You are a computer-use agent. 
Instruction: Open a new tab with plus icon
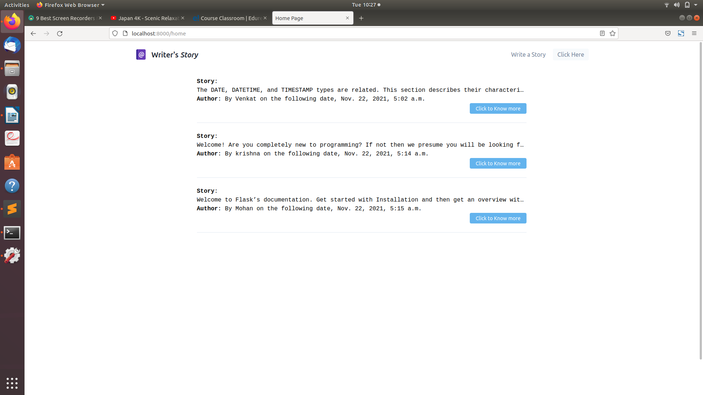361,18
